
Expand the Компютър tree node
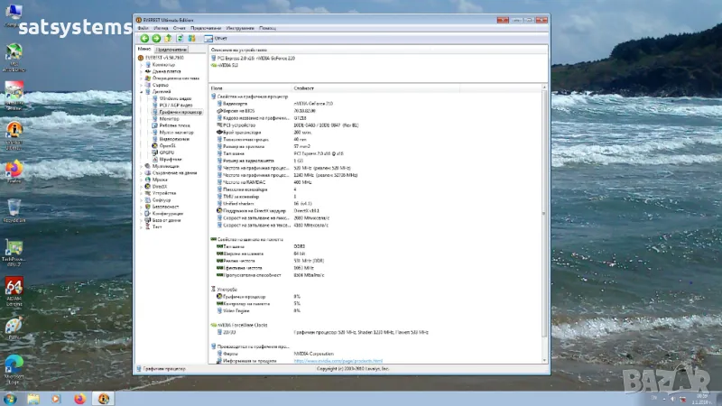click(x=143, y=65)
